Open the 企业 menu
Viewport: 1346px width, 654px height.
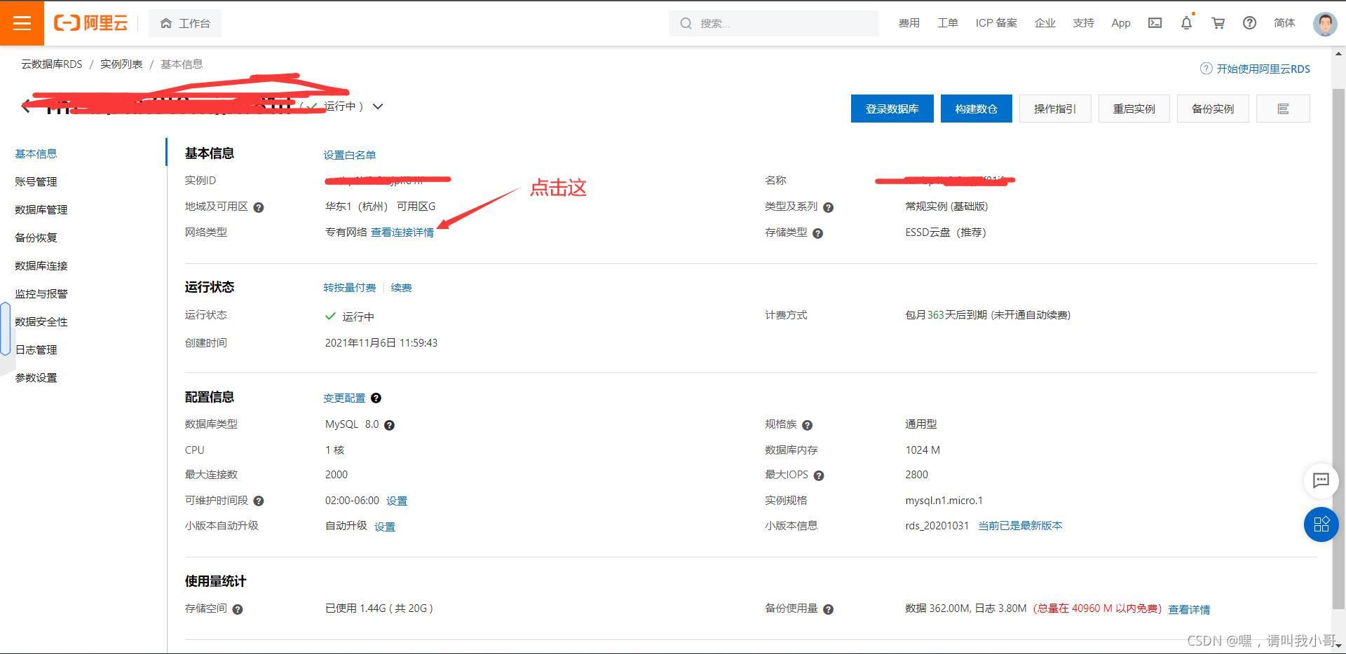coord(1045,23)
